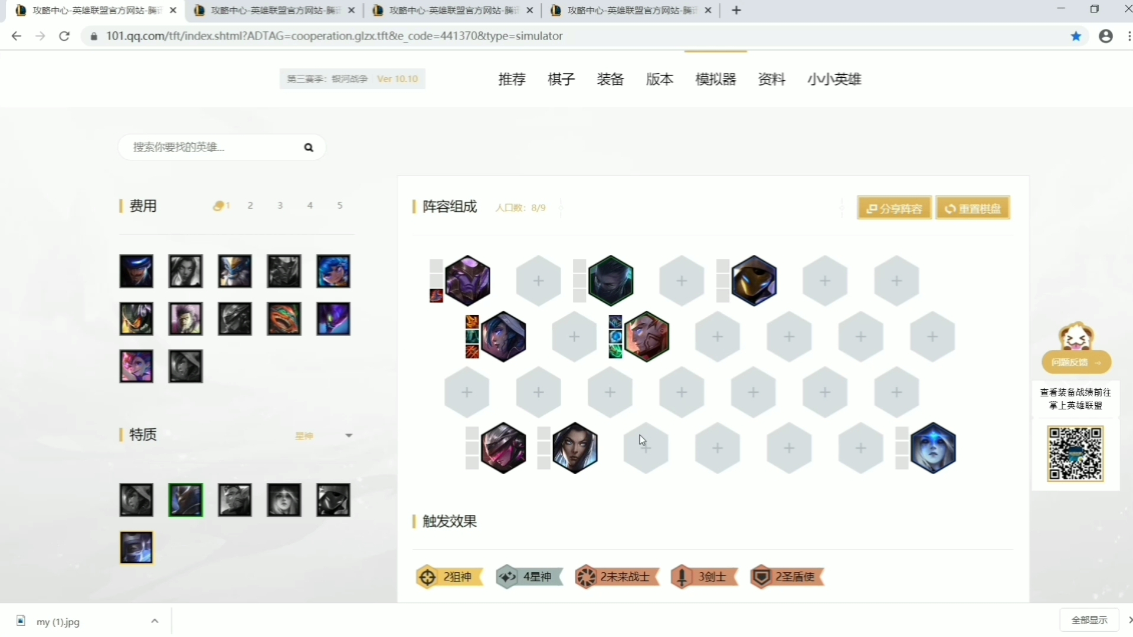Choose the orange-green open-mouth champion portrait

tap(284, 319)
